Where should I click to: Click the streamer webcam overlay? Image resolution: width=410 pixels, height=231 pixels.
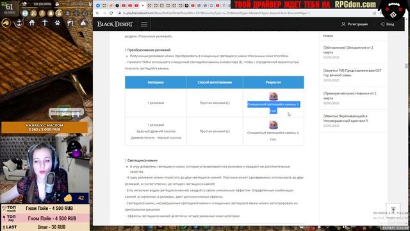coord(45,169)
